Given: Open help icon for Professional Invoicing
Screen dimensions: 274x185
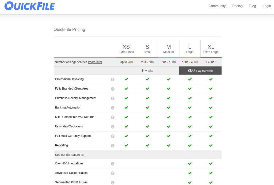Looking at the screenshot, I should coord(113,79).
